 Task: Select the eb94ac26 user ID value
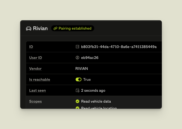point(90,58)
